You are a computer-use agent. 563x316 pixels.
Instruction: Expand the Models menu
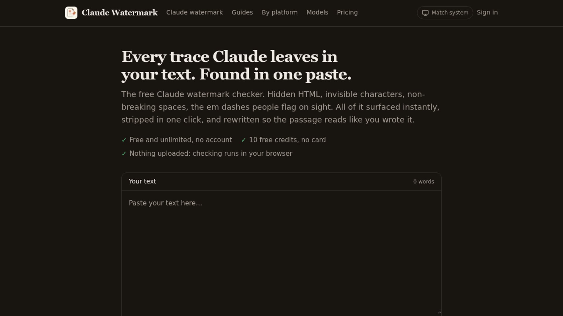[x=317, y=13]
